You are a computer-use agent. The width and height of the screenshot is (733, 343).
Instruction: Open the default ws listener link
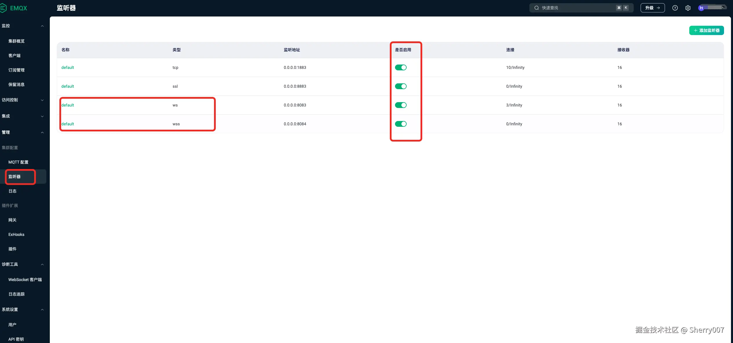point(68,105)
